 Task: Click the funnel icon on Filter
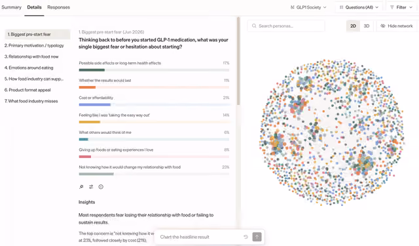pos(392,7)
